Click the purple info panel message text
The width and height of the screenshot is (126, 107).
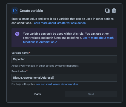68,38
